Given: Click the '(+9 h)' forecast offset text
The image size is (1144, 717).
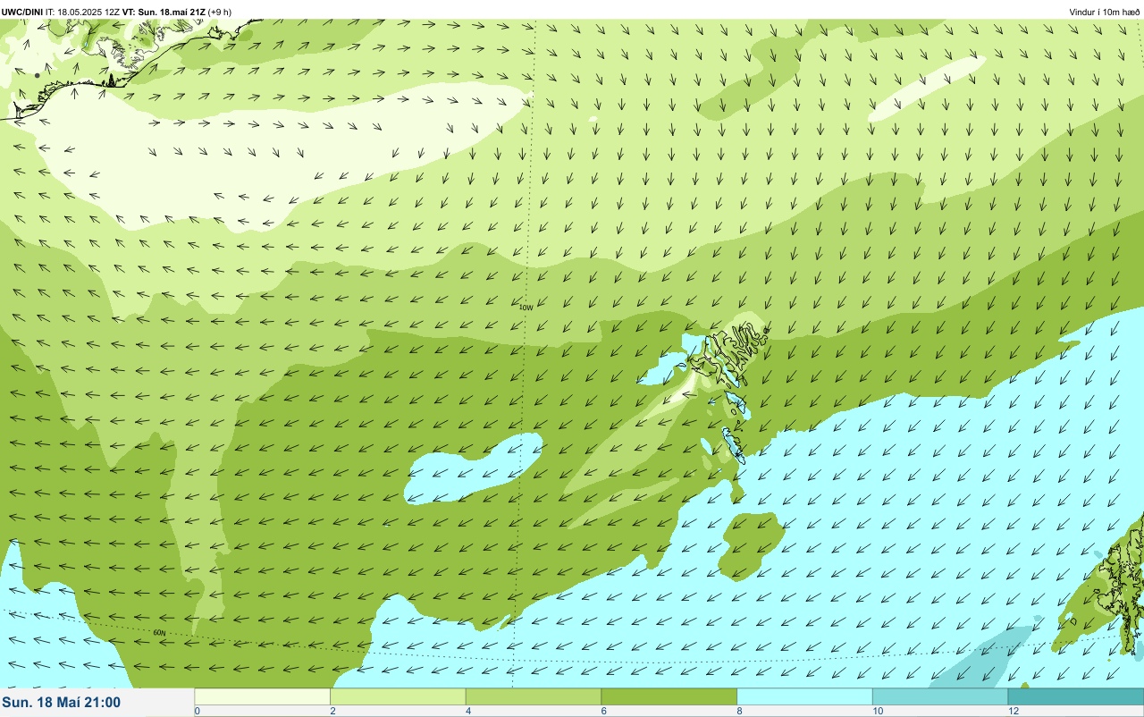Looking at the screenshot, I should tap(220, 12).
